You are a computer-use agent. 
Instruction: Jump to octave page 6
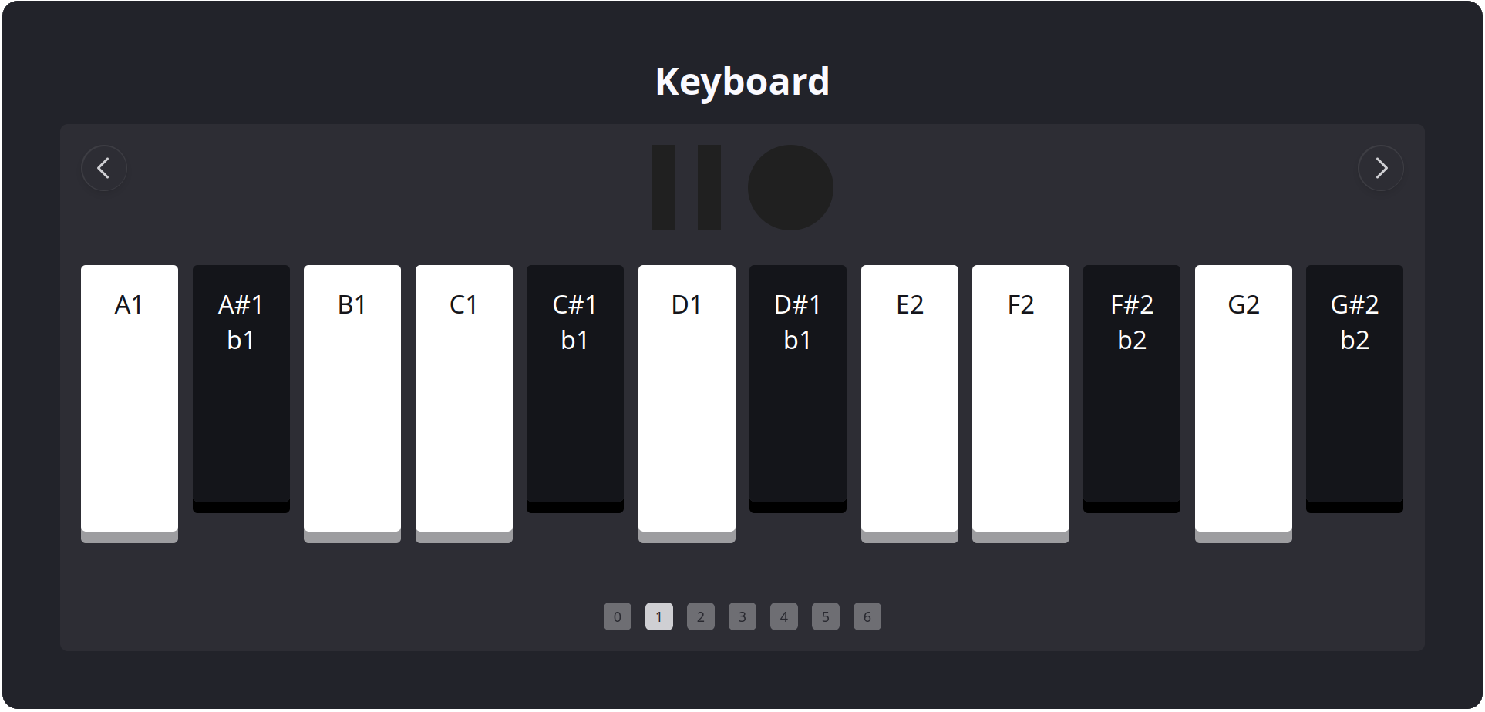(867, 616)
